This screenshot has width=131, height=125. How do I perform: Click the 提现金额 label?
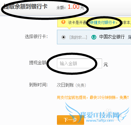tap(38, 62)
